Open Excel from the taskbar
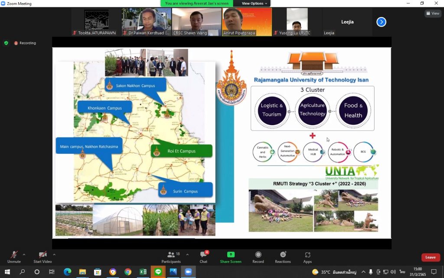The image size is (444, 278). tap(143, 272)
